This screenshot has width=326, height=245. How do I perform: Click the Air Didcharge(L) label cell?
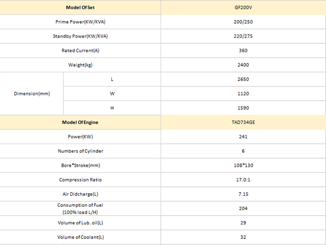(80, 194)
